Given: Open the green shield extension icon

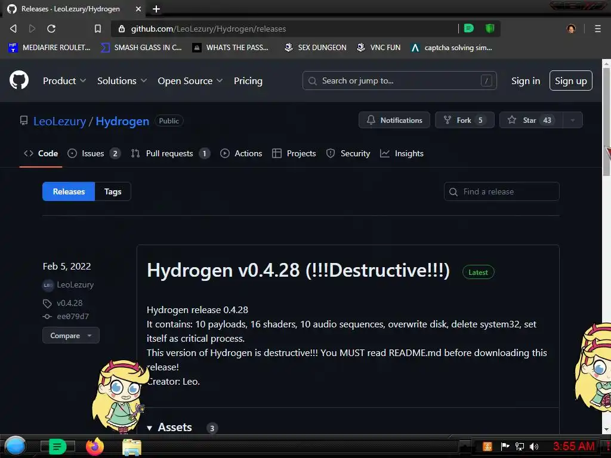Looking at the screenshot, I should 490,29.
